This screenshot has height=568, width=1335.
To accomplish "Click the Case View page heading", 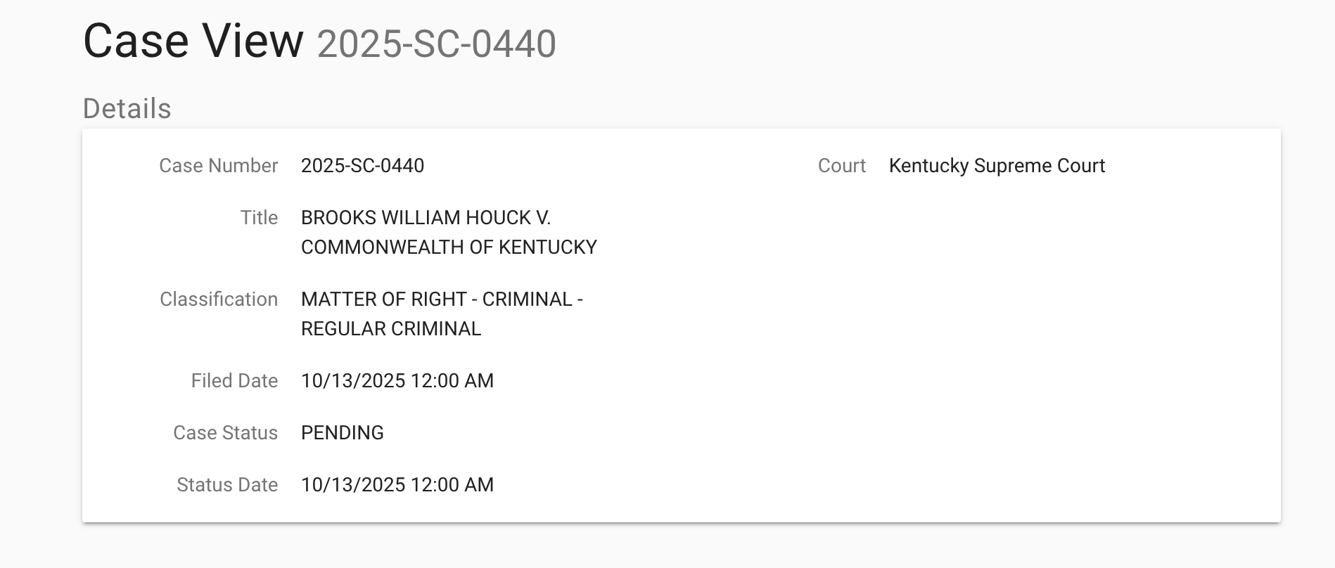I will [193, 41].
